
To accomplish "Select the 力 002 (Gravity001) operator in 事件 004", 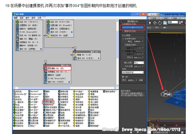I will point(57,79).
